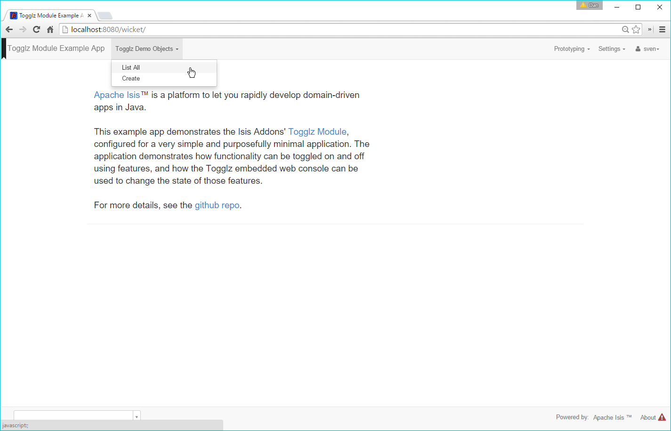Maximize the browser window
This screenshot has height=431, width=671.
click(x=638, y=7)
